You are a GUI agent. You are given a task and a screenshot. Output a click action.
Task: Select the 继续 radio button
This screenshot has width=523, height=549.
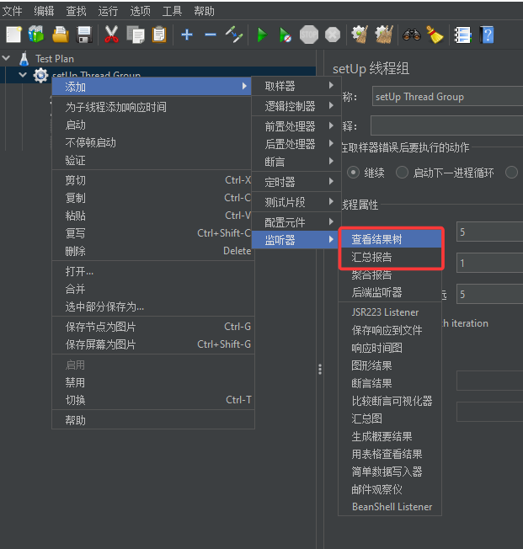coord(353,173)
